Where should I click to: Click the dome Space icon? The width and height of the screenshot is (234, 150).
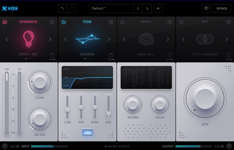point(146,39)
